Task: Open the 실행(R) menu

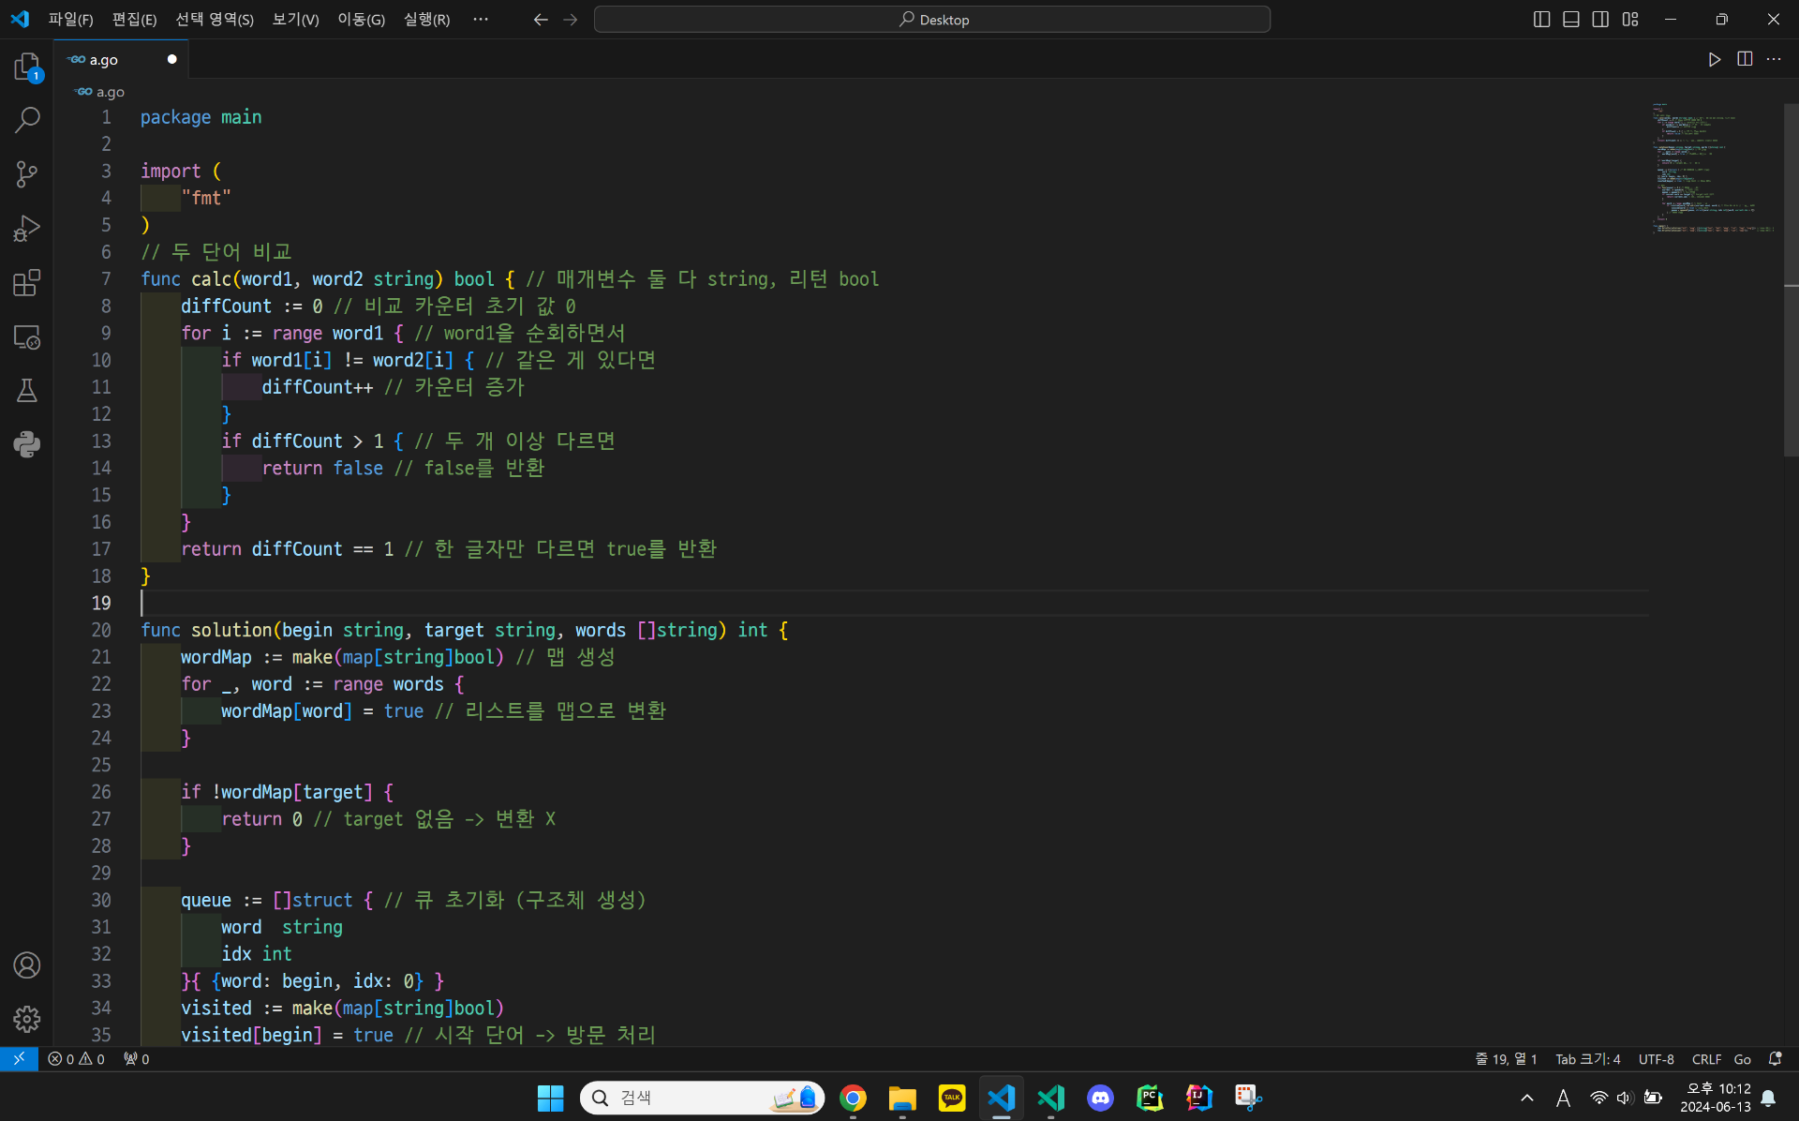Action: click(x=426, y=20)
